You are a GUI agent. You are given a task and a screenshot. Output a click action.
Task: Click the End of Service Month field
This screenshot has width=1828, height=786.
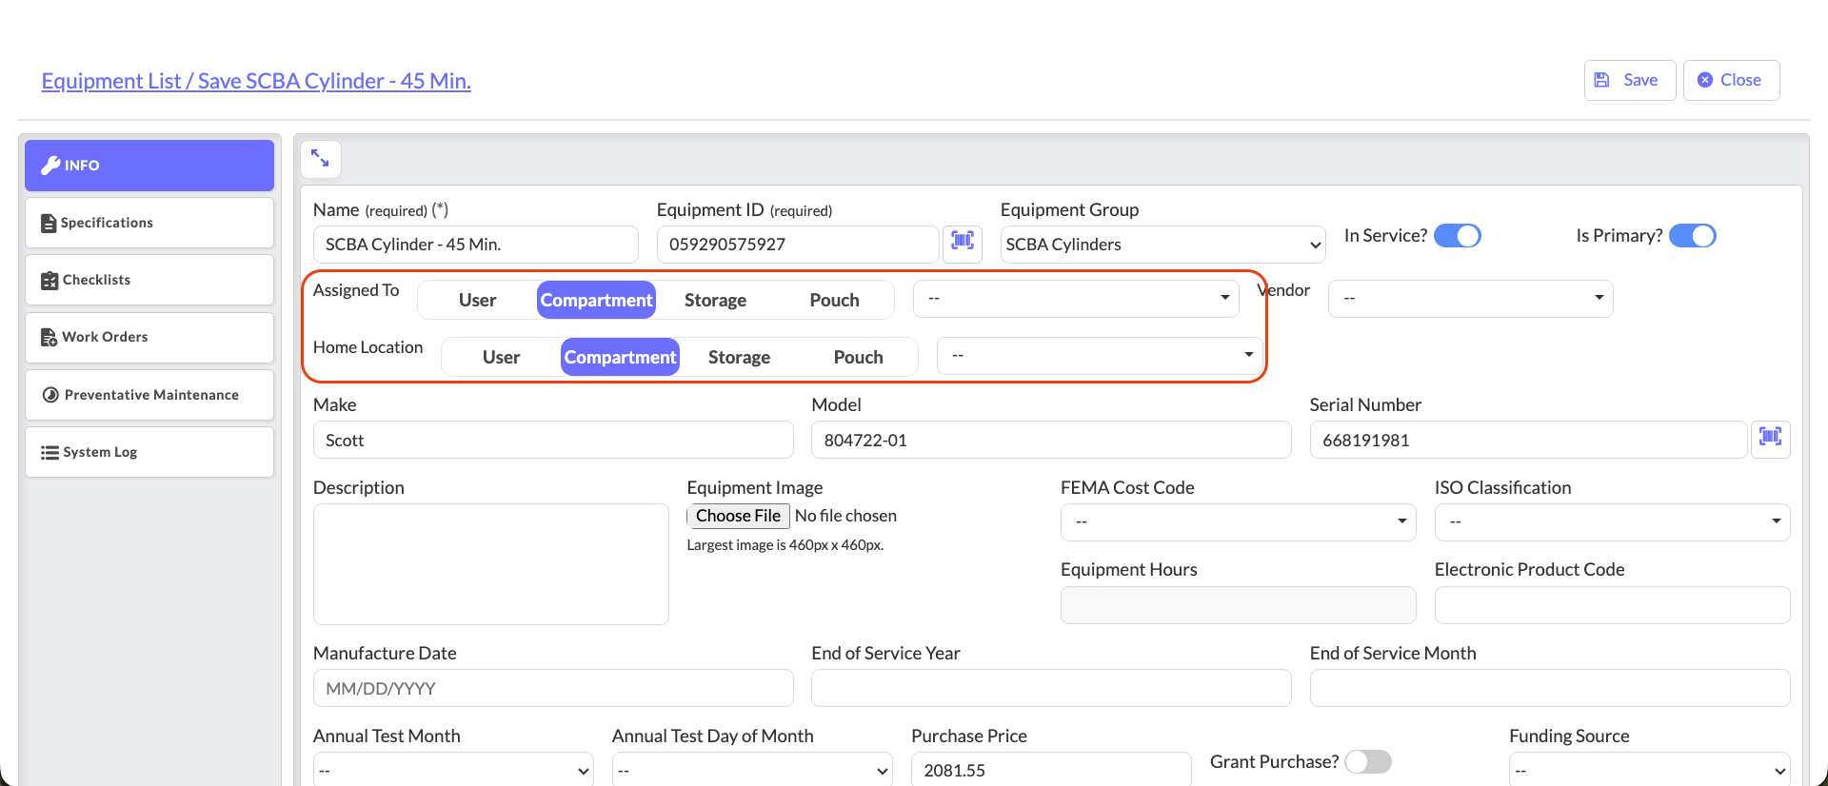pos(1550,688)
